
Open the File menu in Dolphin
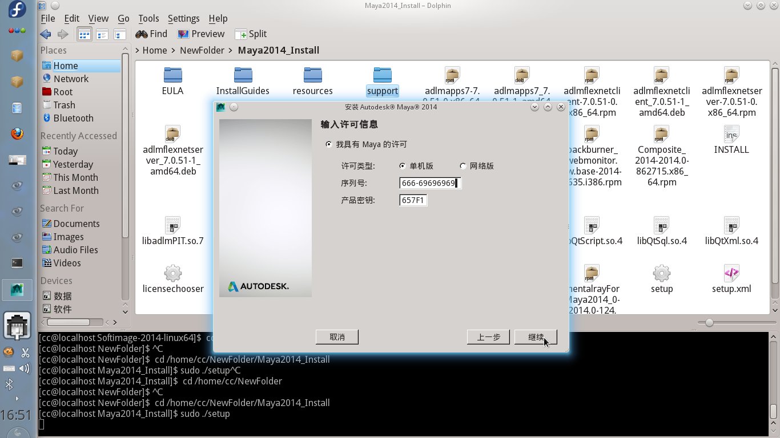48,18
